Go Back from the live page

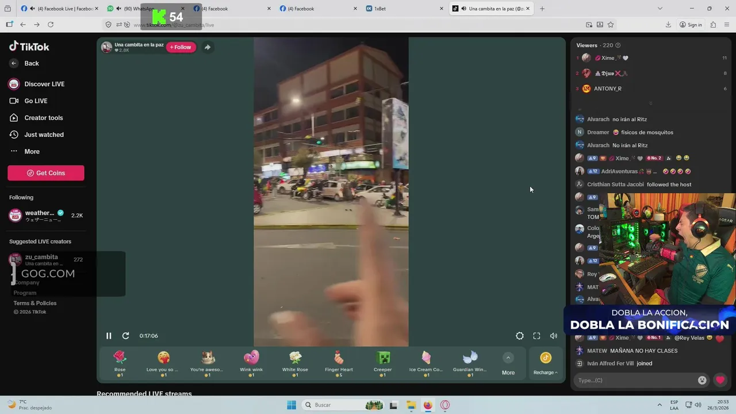tap(24, 63)
